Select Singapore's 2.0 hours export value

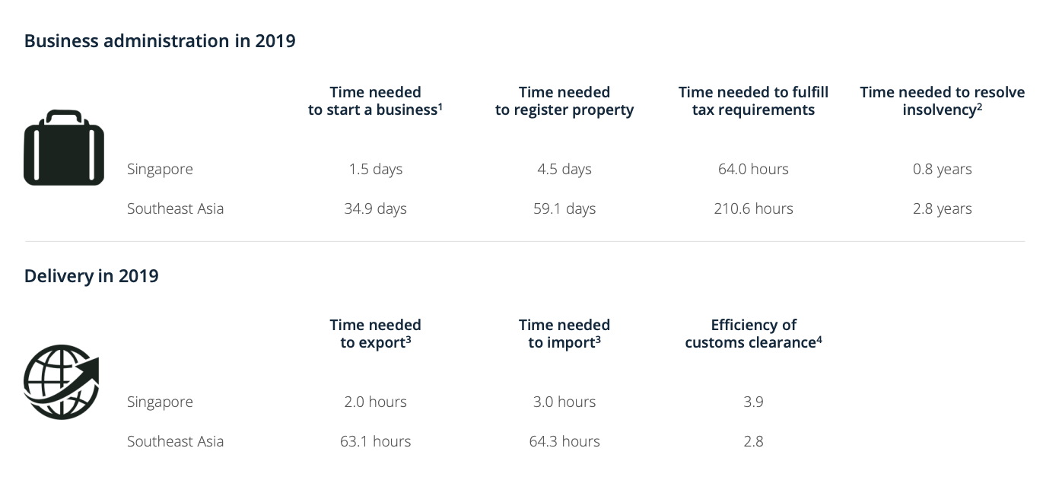[375, 402]
